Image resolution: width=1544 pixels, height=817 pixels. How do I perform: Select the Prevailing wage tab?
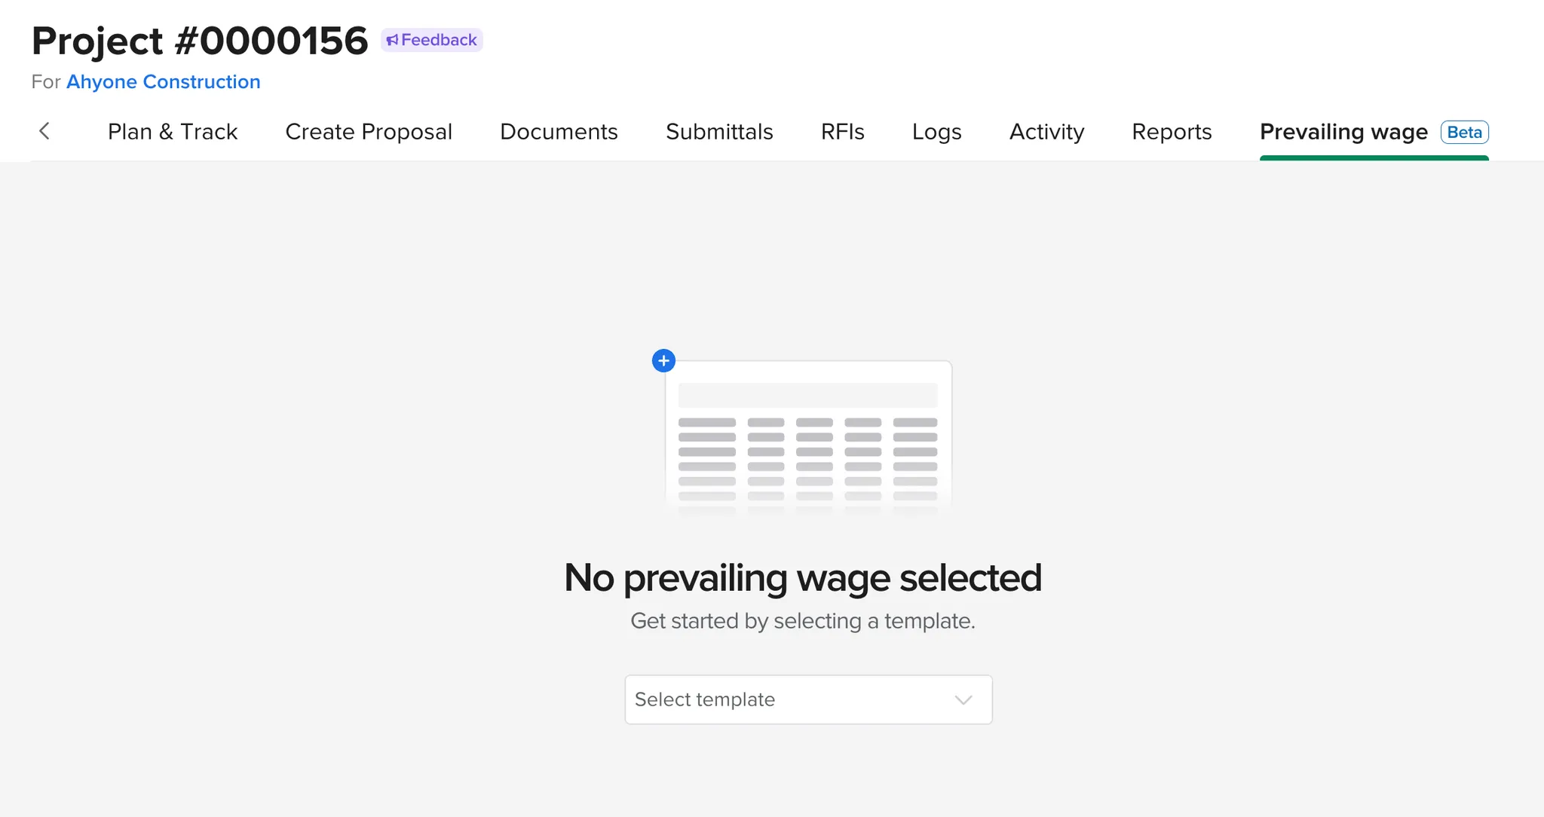pos(1342,132)
